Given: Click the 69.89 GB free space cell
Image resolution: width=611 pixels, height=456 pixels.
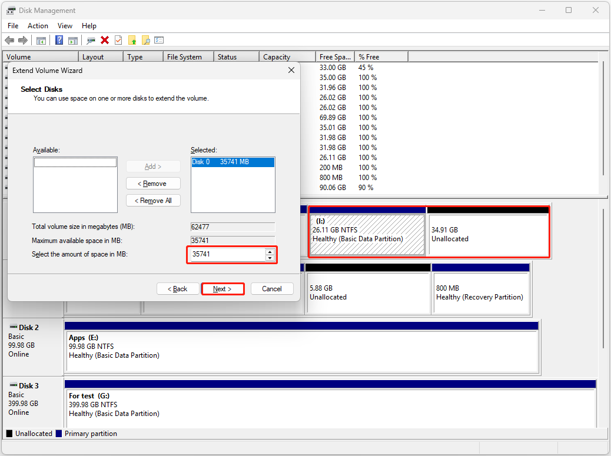Looking at the screenshot, I should [x=333, y=118].
